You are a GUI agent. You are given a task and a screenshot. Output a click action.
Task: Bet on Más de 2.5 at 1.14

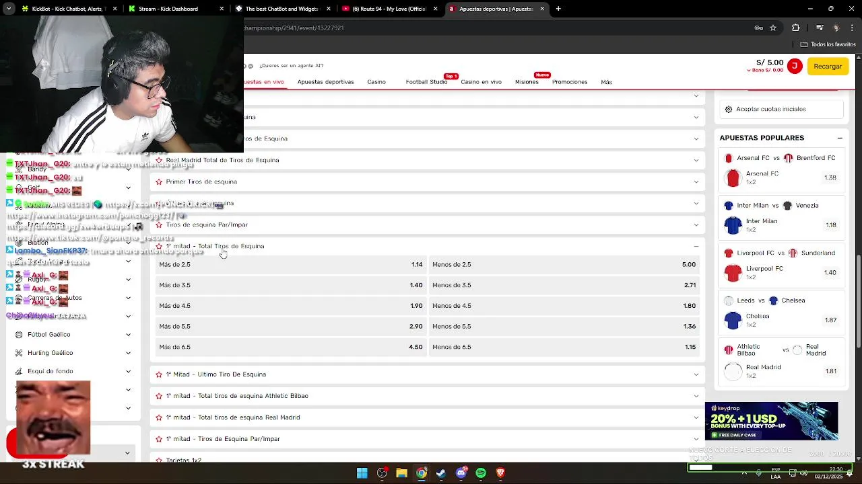pos(291,265)
